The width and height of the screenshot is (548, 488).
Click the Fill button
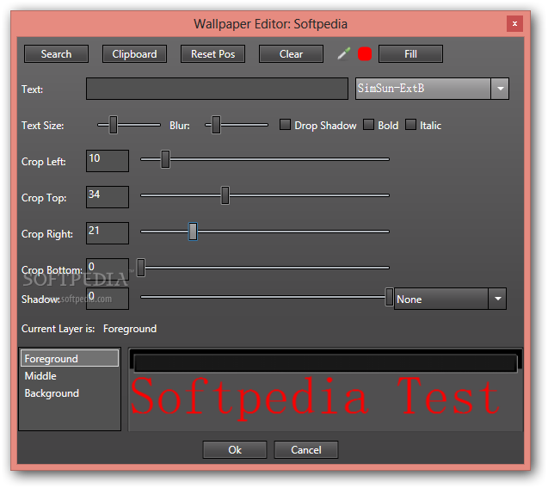point(410,54)
